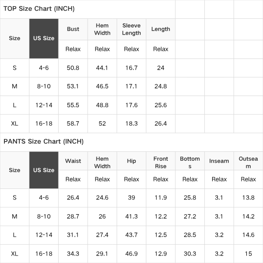Select the Waist column header
This screenshot has height=263, width=263.
click(73, 161)
